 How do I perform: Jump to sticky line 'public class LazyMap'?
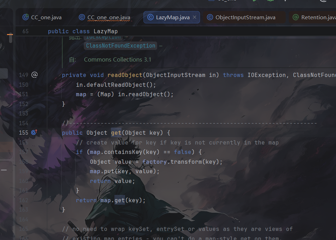click(x=83, y=31)
